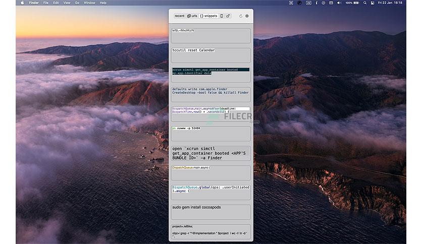Select the 'DispatchQueue.global(qos: .userInitiated' snippet
The width and height of the screenshot is (422, 244).
210,193
